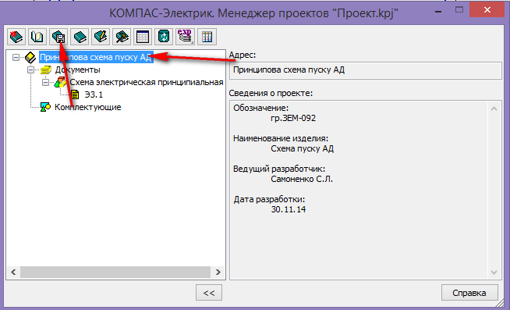The image size is (510, 310).
Task: Click the Обозначение: label
Action: pos(261,108)
